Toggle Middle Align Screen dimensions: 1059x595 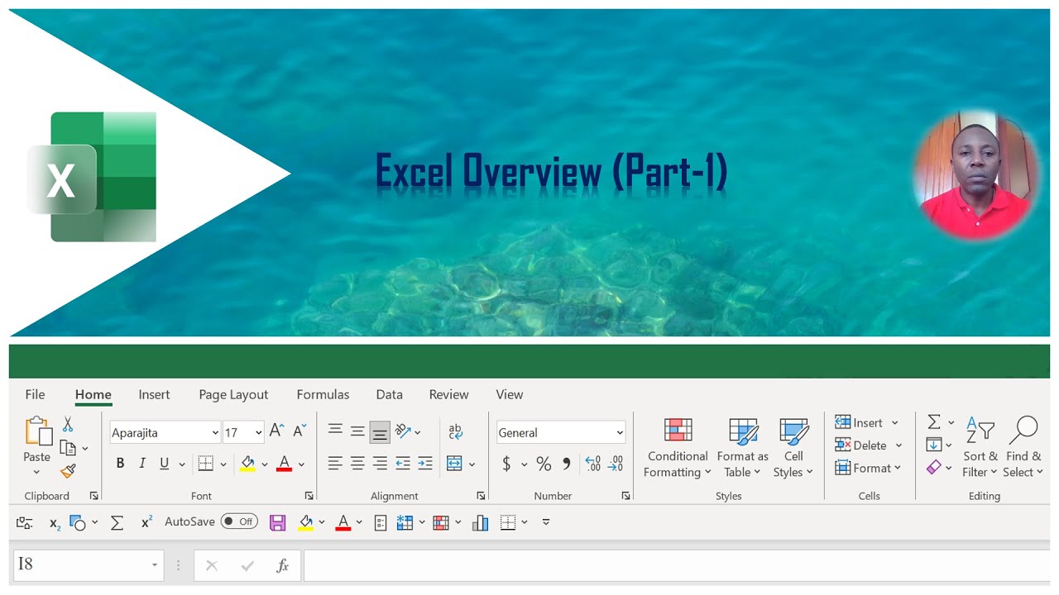pyautogui.click(x=357, y=431)
